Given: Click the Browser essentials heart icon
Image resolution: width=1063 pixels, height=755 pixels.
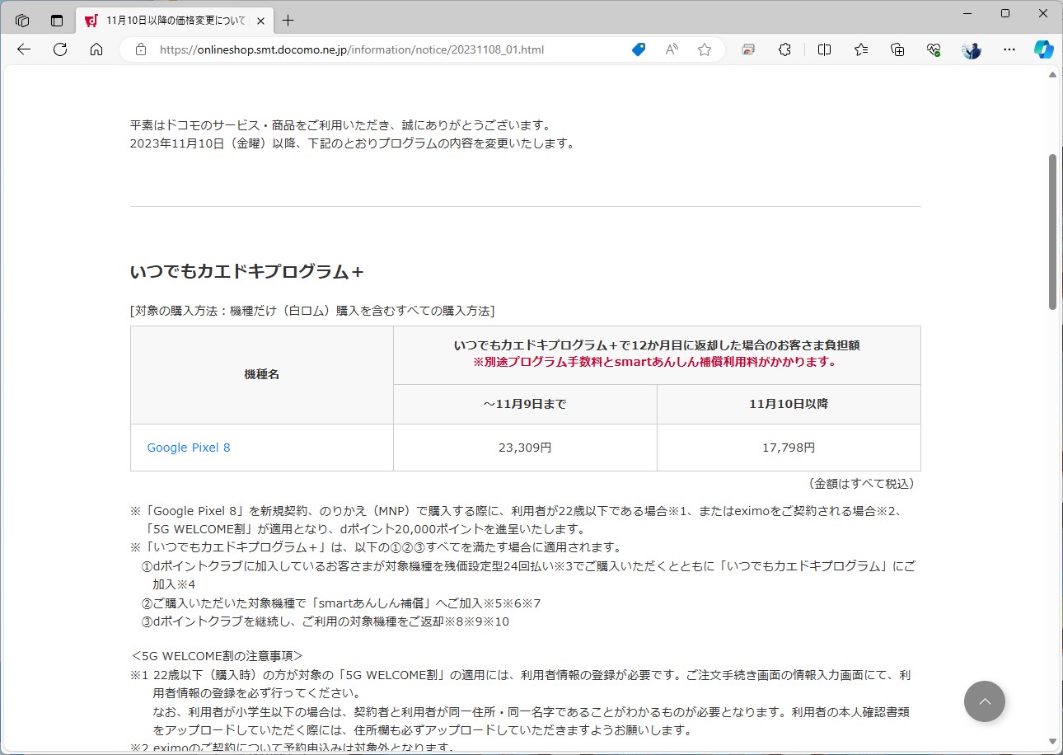Looking at the screenshot, I should pyautogui.click(x=933, y=49).
